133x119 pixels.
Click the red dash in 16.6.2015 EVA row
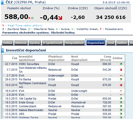click(121, 91)
